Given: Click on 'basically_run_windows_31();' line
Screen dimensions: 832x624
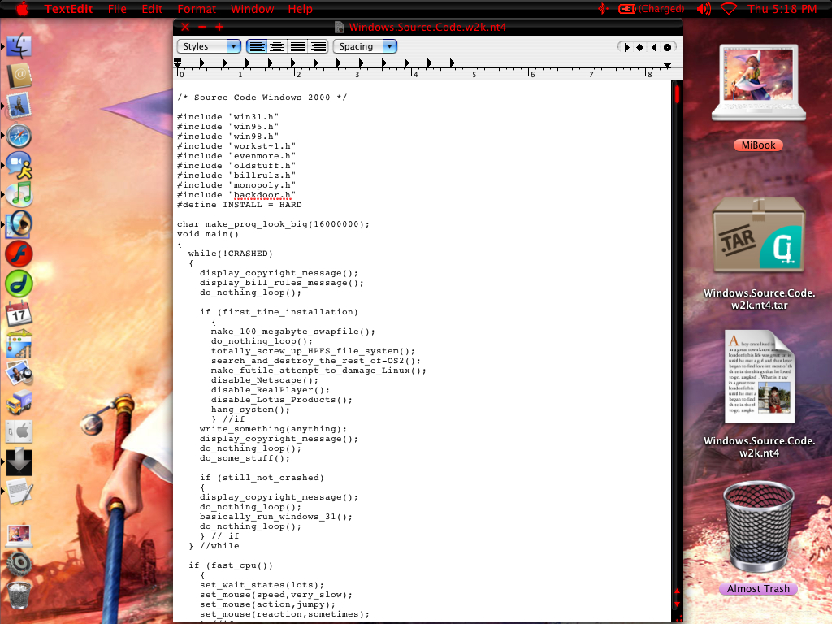Looking at the screenshot, I should (x=276, y=516).
